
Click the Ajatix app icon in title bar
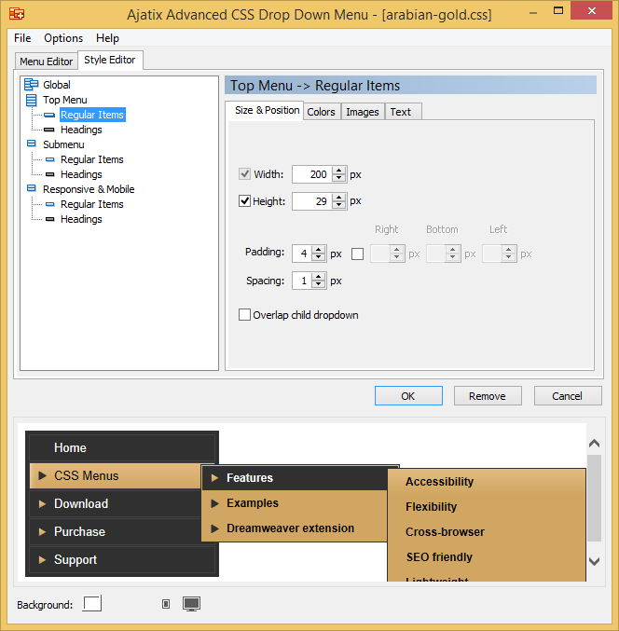point(17,14)
